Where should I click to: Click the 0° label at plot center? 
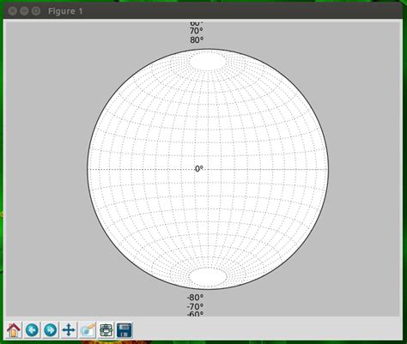coord(199,169)
